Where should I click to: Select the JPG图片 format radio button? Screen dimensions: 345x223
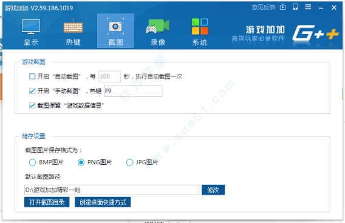coord(129,162)
